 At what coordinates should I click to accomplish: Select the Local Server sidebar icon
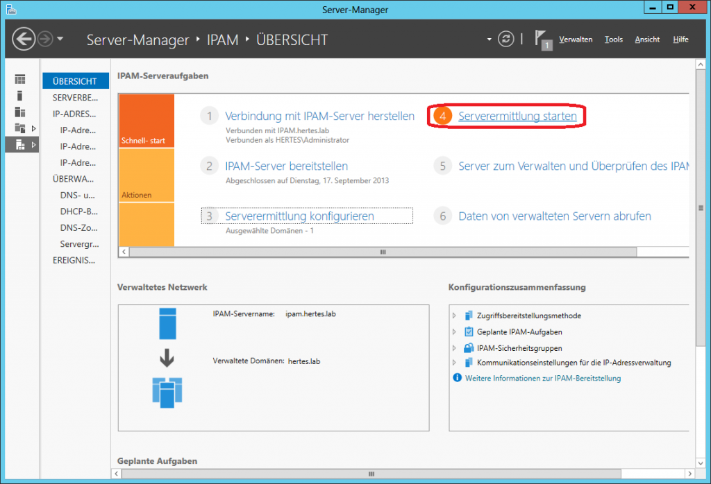pyautogui.click(x=20, y=96)
